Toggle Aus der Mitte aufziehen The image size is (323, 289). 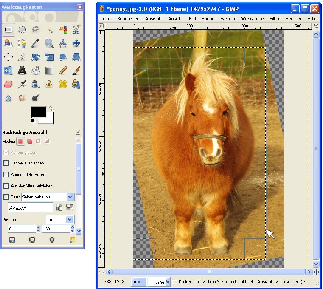(6, 186)
